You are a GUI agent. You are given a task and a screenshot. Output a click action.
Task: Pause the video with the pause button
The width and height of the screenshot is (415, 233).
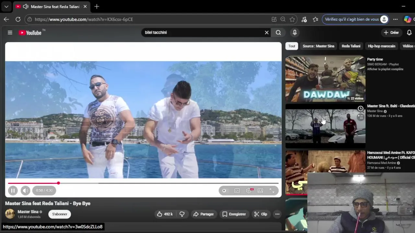[x=13, y=191]
